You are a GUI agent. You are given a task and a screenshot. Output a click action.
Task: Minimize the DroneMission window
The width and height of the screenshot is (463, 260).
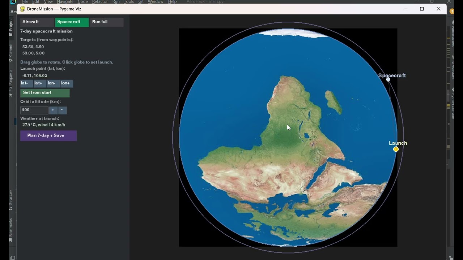(x=405, y=9)
